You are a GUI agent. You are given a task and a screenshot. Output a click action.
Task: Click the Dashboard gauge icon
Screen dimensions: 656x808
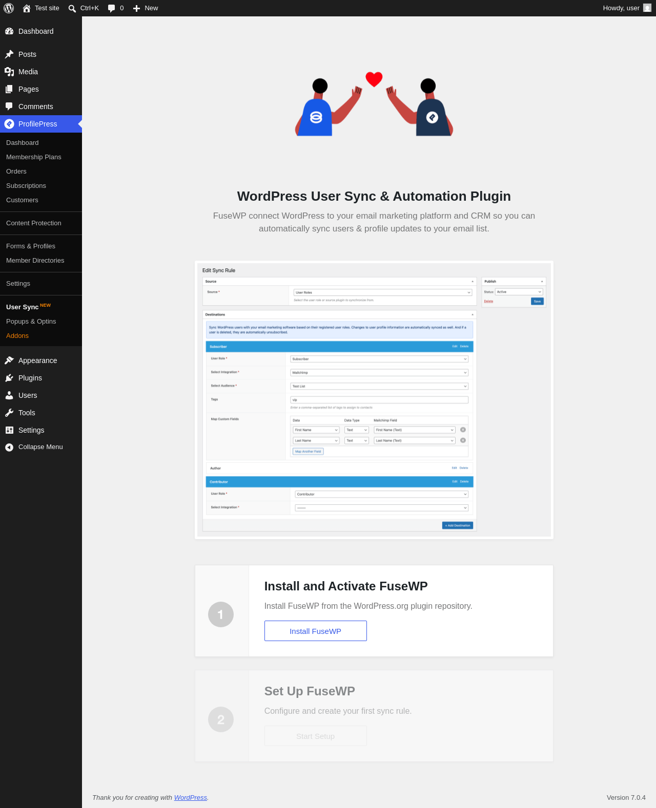(x=9, y=31)
